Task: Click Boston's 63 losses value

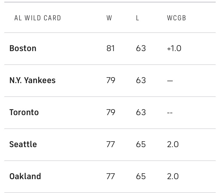Action: [x=141, y=48]
